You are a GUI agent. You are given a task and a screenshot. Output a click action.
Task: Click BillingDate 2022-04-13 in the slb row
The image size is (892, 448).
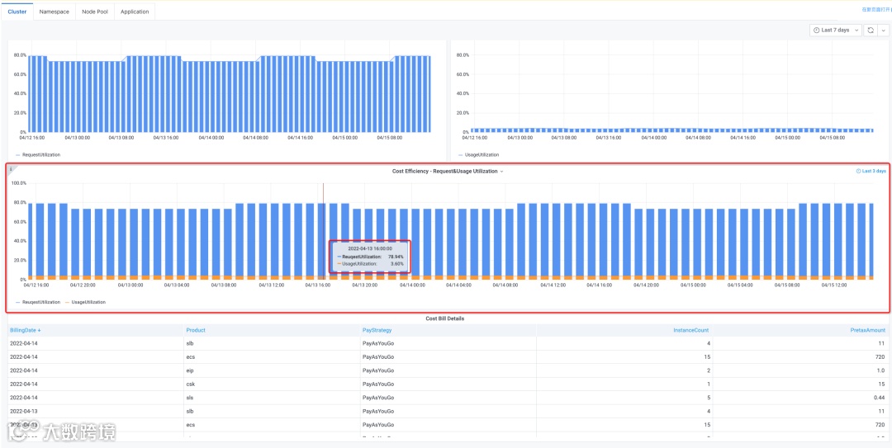24,412
